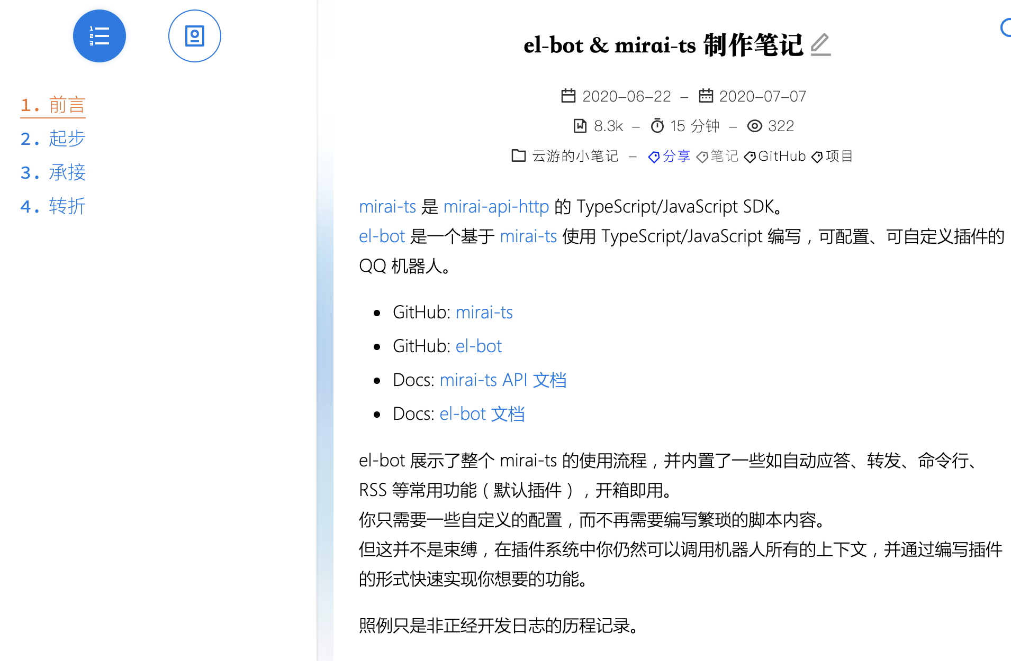Click the GitHub tag label

coord(782,156)
